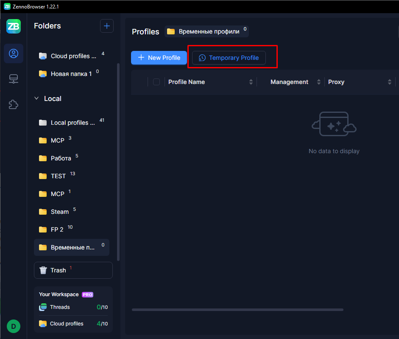Click the Profile Name column header
This screenshot has width=399, height=339.
point(187,82)
